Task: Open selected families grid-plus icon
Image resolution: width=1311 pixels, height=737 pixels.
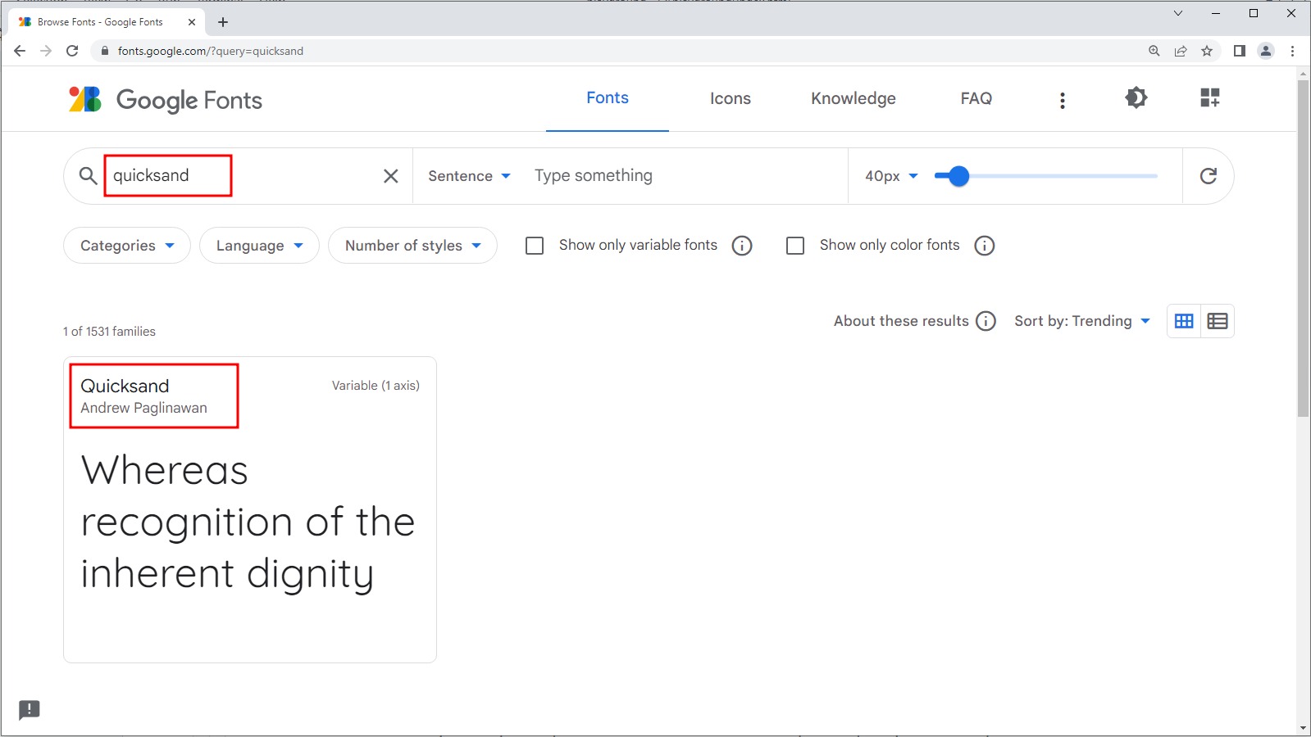Action: [1209, 98]
